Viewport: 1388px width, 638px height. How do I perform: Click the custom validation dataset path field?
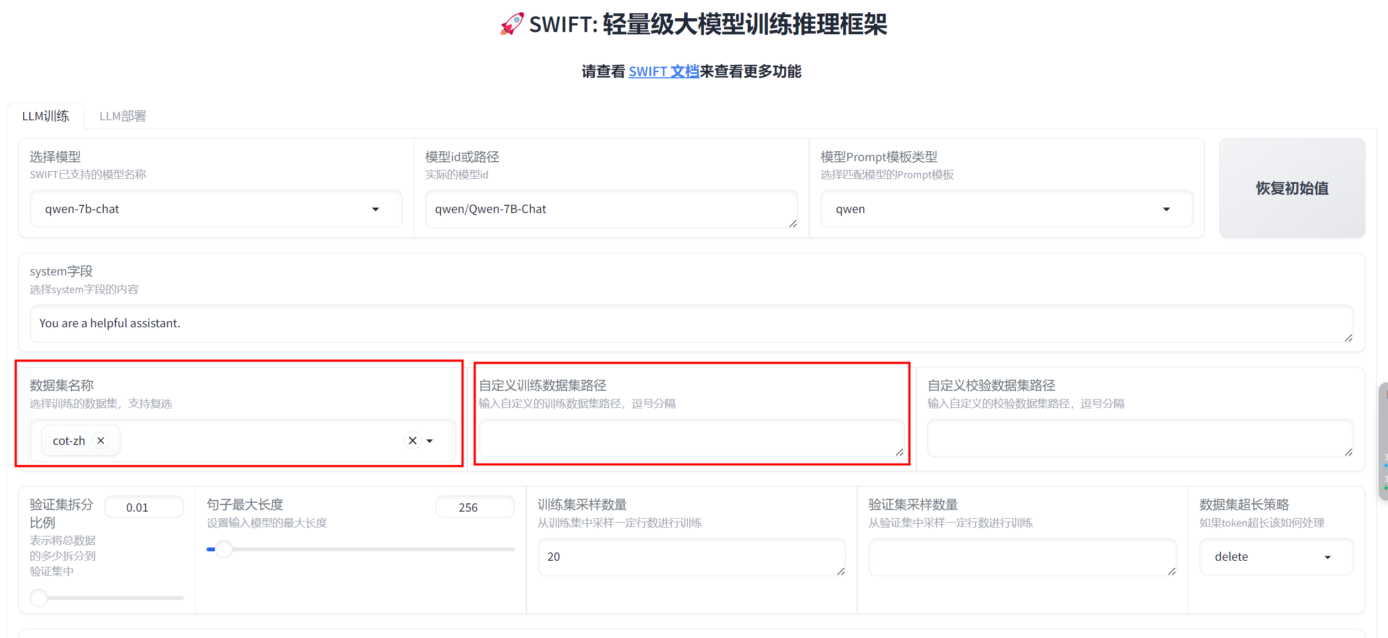(x=1139, y=438)
